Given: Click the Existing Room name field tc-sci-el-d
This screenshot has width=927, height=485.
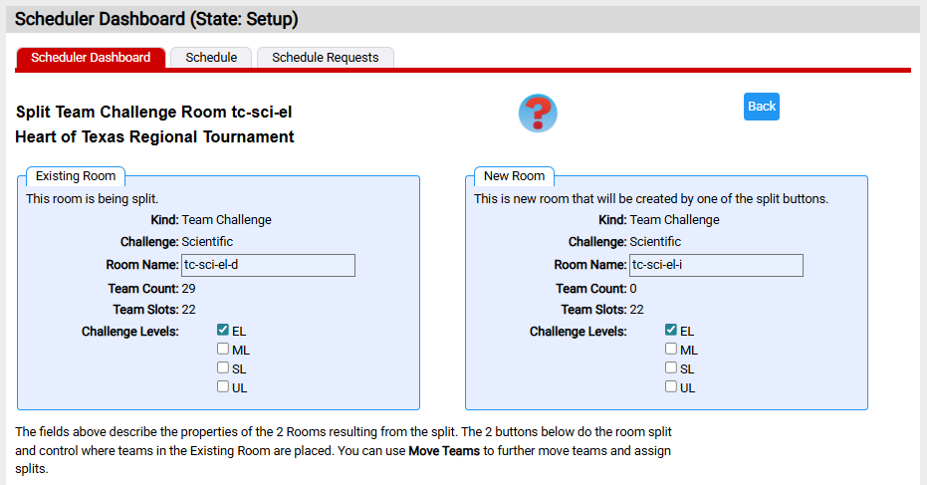Looking at the screenshot, I should point(268,265).
